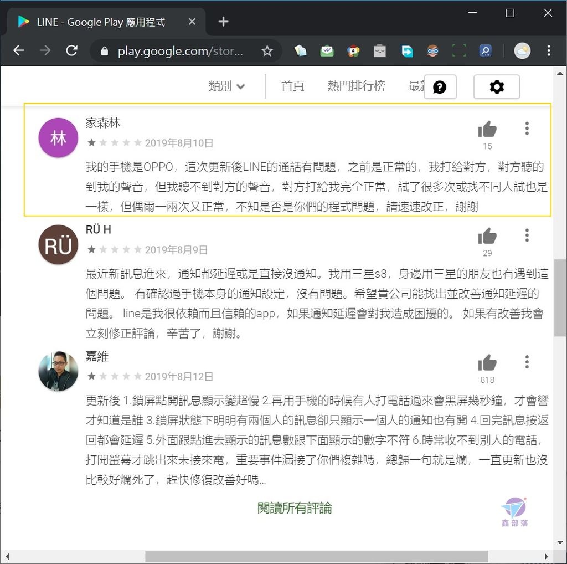Click reviewer name 嘉維

click(x=97, y=356)
